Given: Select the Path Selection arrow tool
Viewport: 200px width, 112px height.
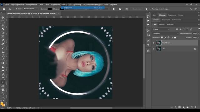Looking at the screenshot, I should coord(3,82).
